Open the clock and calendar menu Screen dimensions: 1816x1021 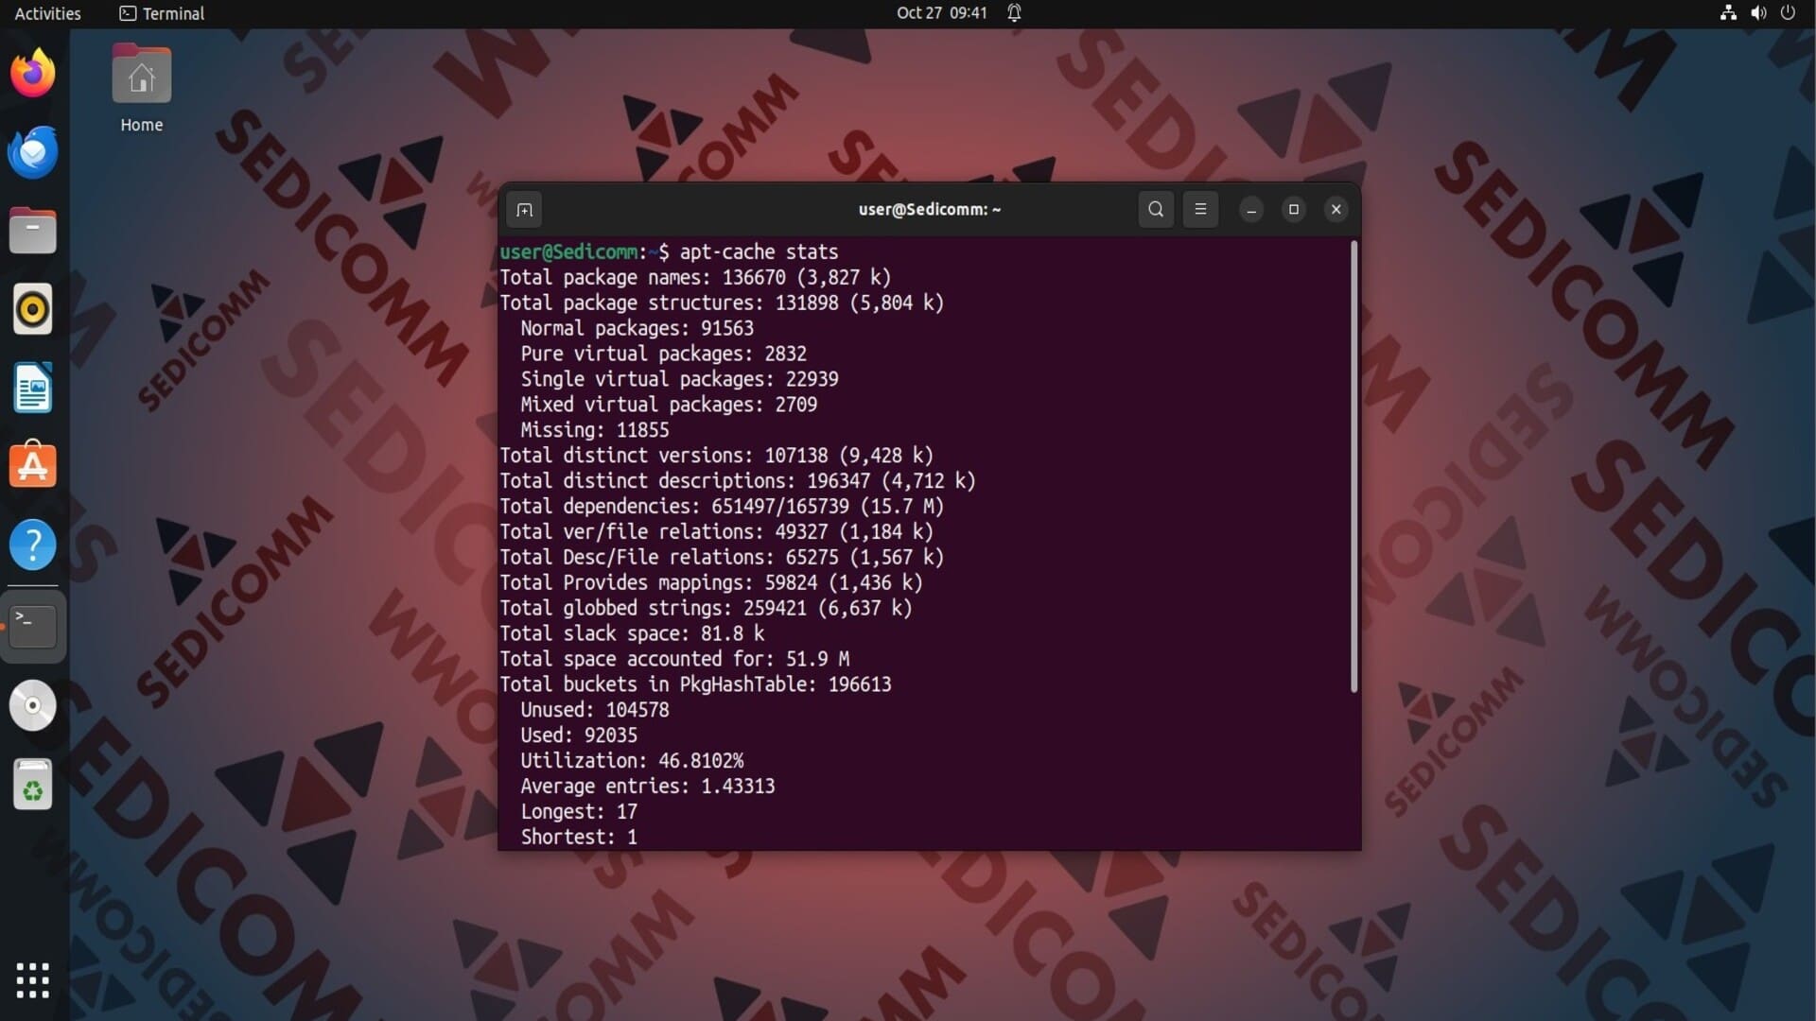[941, 13]
